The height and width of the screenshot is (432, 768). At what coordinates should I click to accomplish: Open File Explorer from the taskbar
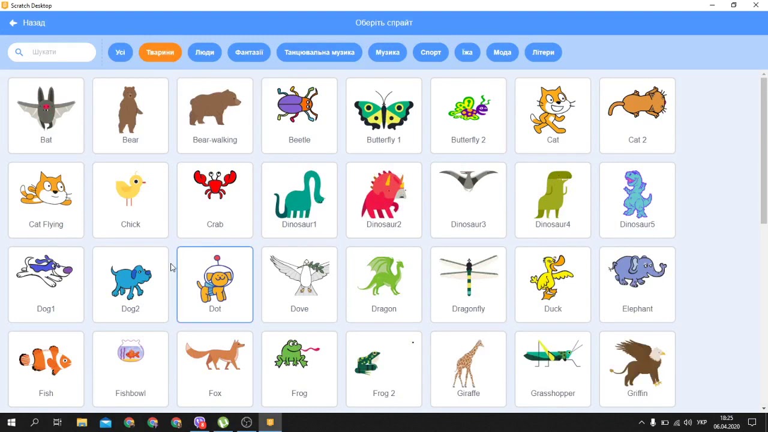click(82, 422)
